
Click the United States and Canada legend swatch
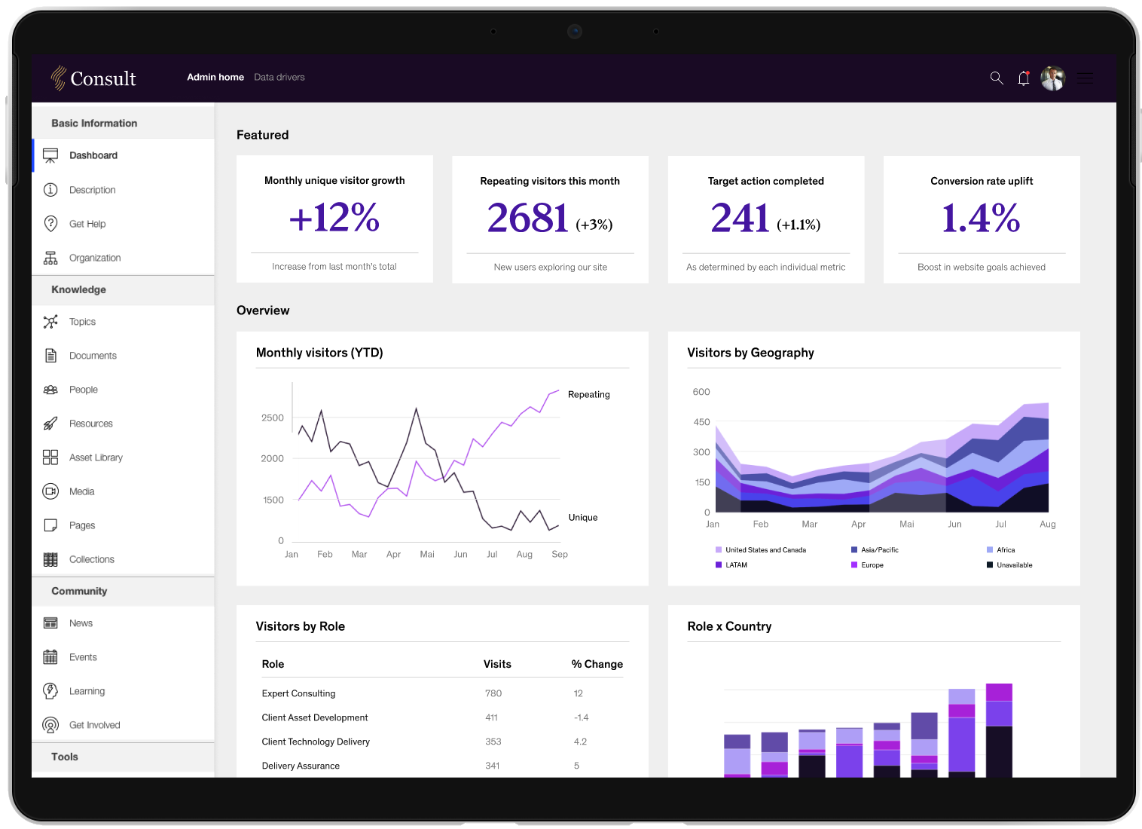(x=719, y=550)
